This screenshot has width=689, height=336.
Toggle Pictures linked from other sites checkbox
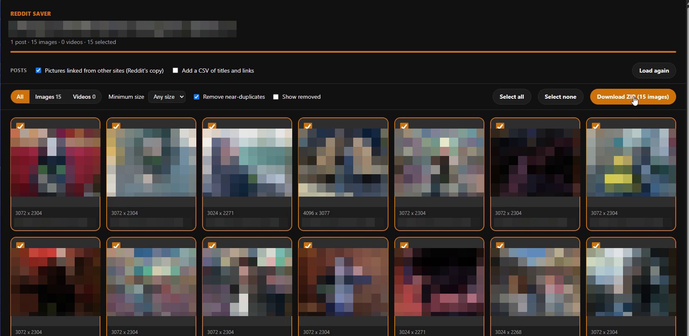point(38,71)
